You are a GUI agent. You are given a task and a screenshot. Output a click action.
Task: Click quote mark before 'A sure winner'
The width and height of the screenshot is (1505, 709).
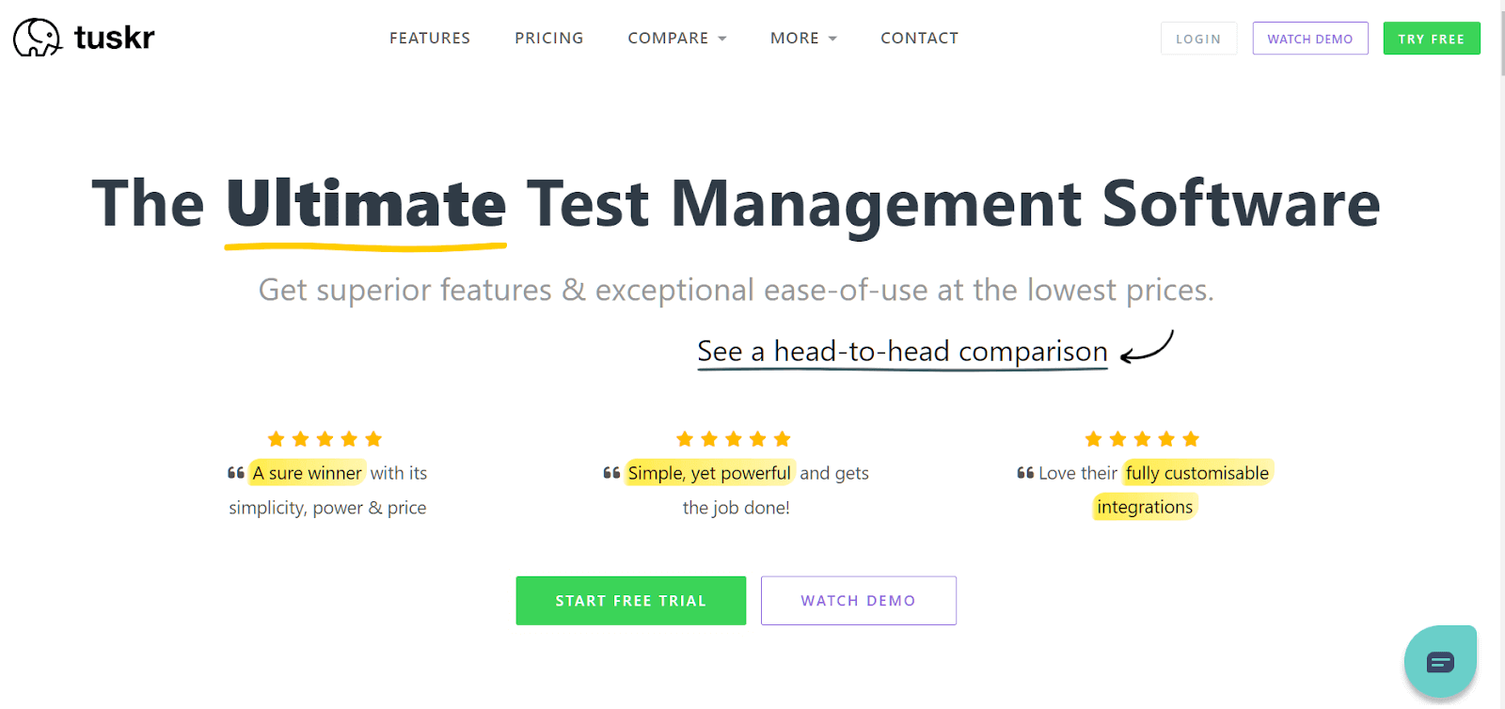(x=236, y=473)
